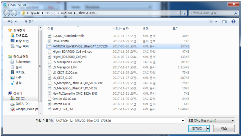Image resolution: width=243 pixels, height=138 pixels.
Task: Create a folder with 새 폴더
Action: [x=29, y=21]
